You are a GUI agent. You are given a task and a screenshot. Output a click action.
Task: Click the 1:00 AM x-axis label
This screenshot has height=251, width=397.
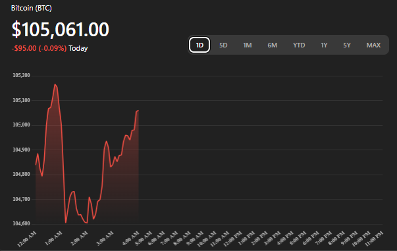coord(53,238)
